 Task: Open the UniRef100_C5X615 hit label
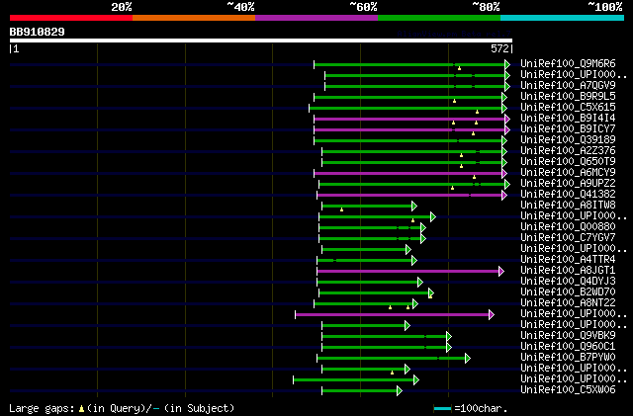568,108
